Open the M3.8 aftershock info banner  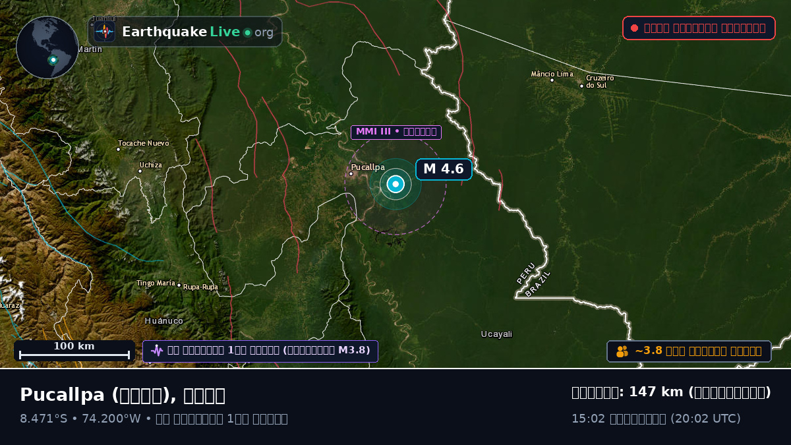pyautogui.click(x=260, y=351)
